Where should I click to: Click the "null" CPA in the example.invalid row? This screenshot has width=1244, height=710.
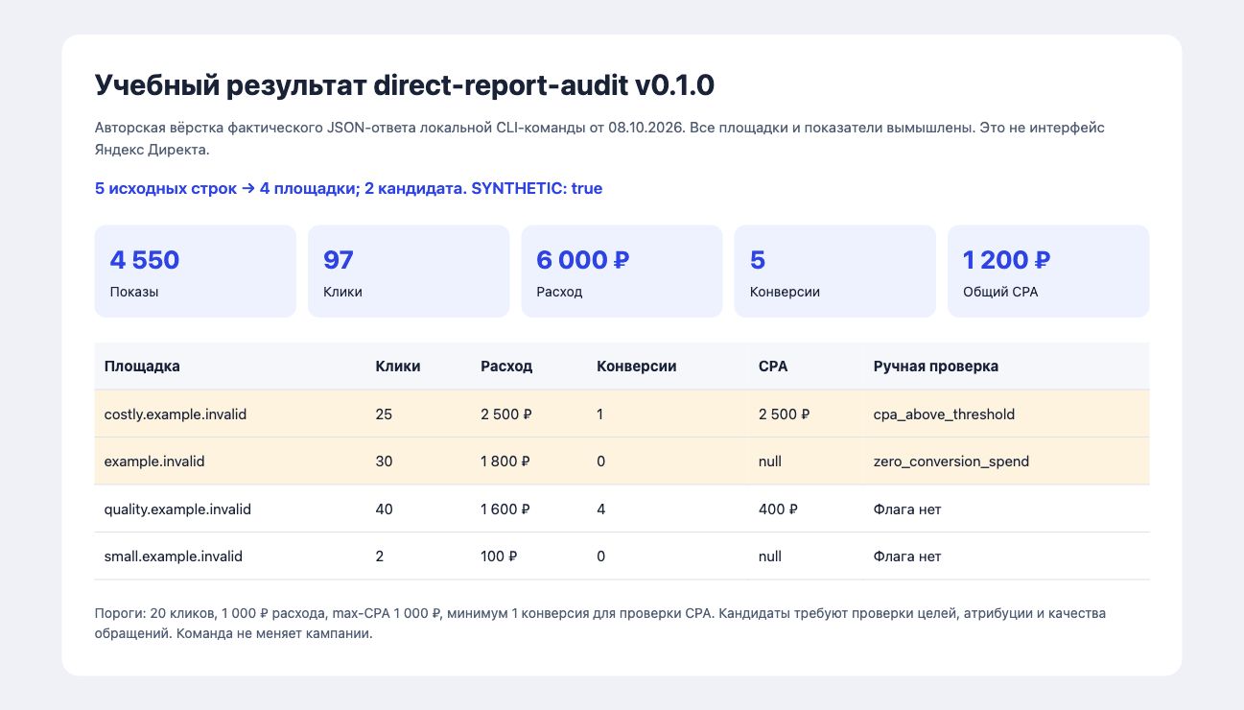click(770, 461)
